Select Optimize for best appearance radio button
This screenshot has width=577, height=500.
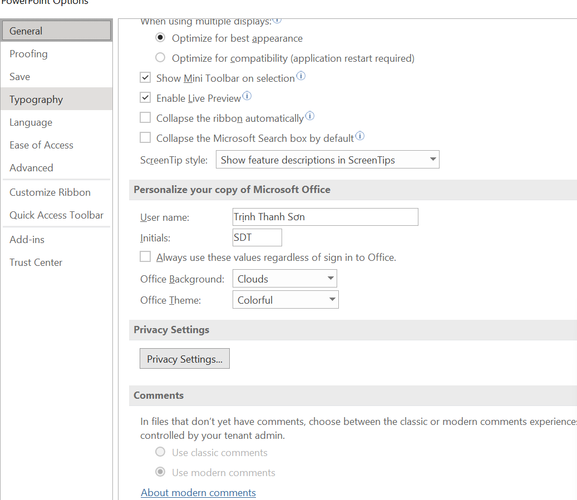tap(160, 37)
